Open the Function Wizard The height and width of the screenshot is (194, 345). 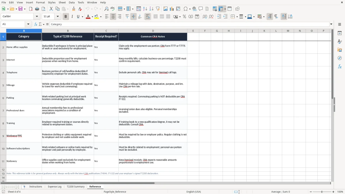tap(36, 24)
